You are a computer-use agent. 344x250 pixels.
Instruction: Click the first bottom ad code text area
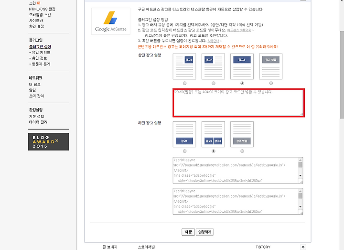[238, 170]
